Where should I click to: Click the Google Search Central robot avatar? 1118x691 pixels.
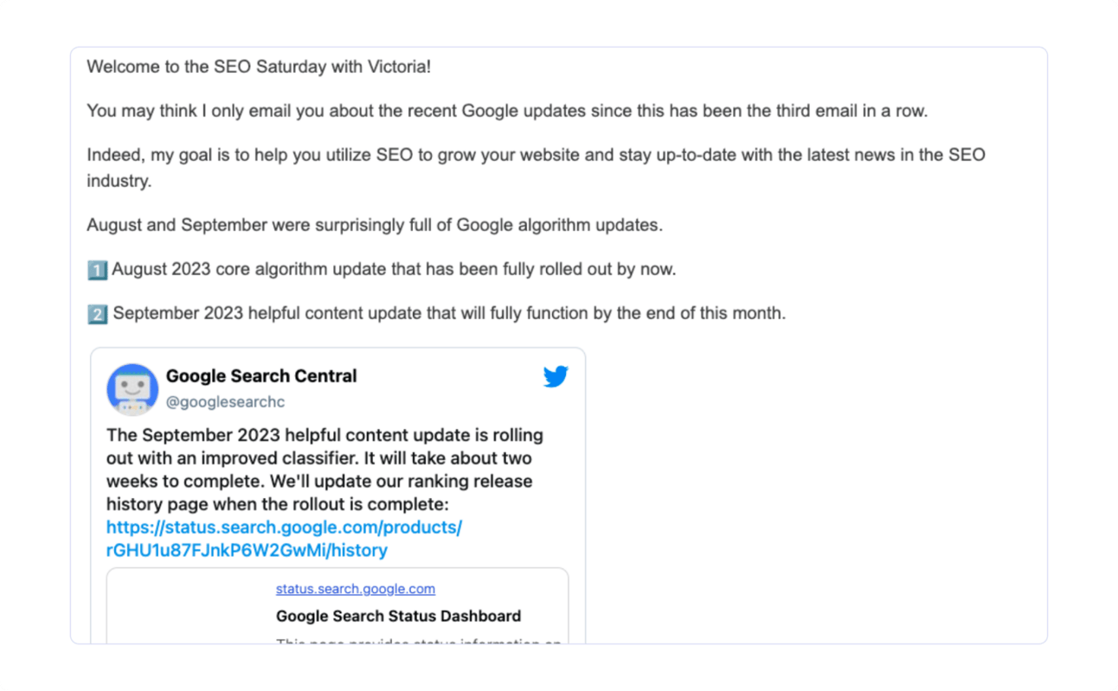(x=132, y=389)
